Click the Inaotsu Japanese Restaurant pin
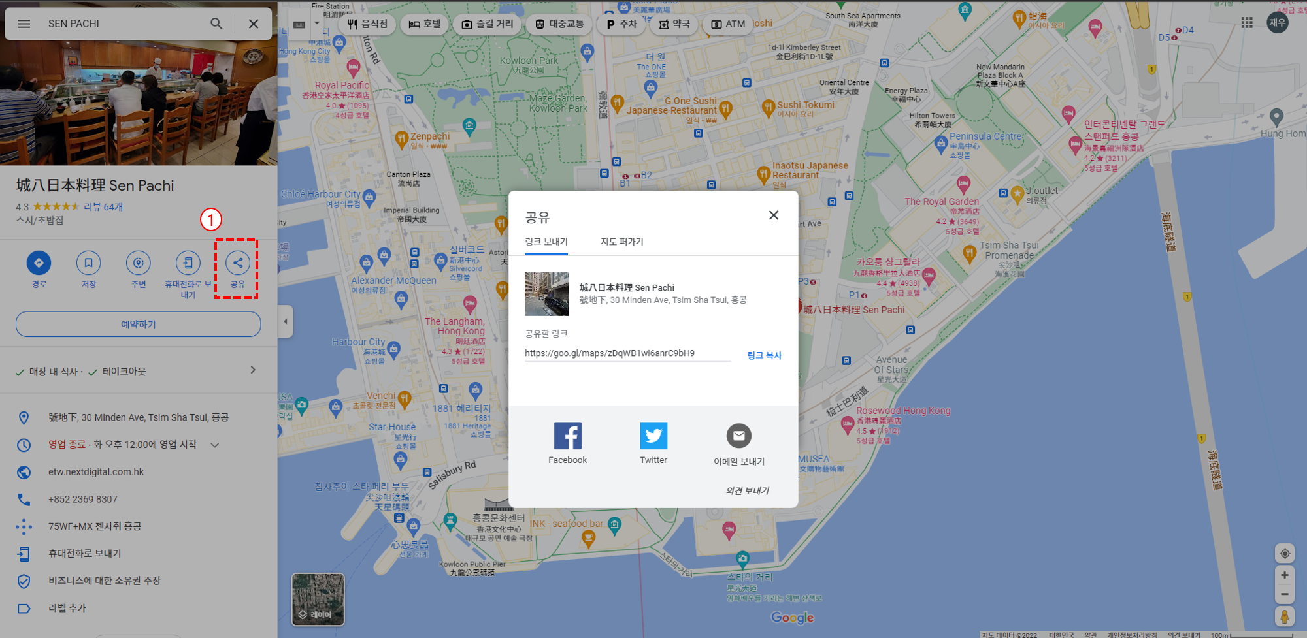The width and height of the screenshot is (1307, 638). (x=763, y=174)
